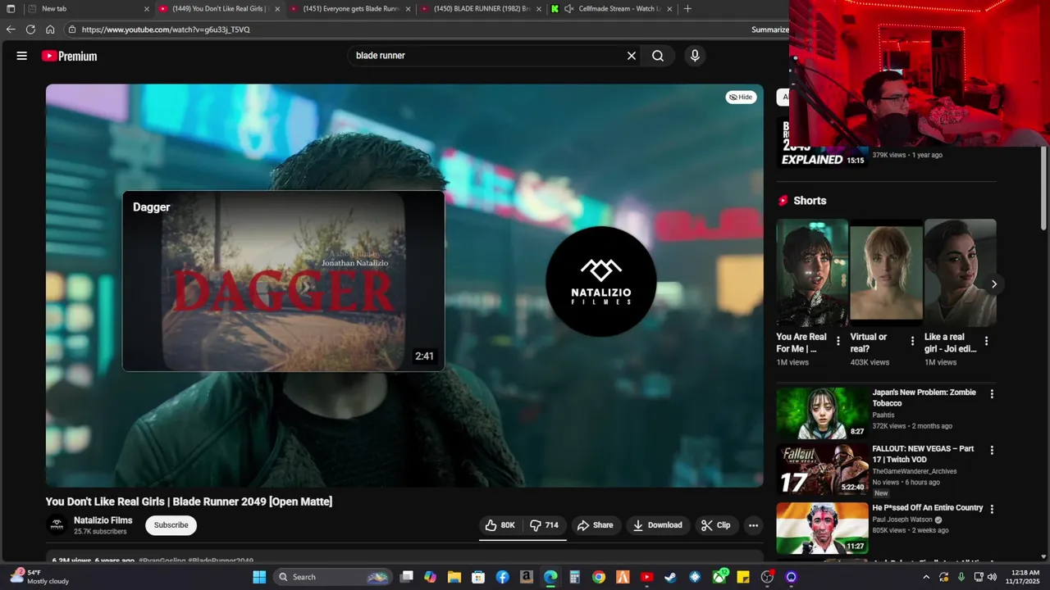Start voice search with microphone icon
The image size is (1050, 590).
pos(695,56)
